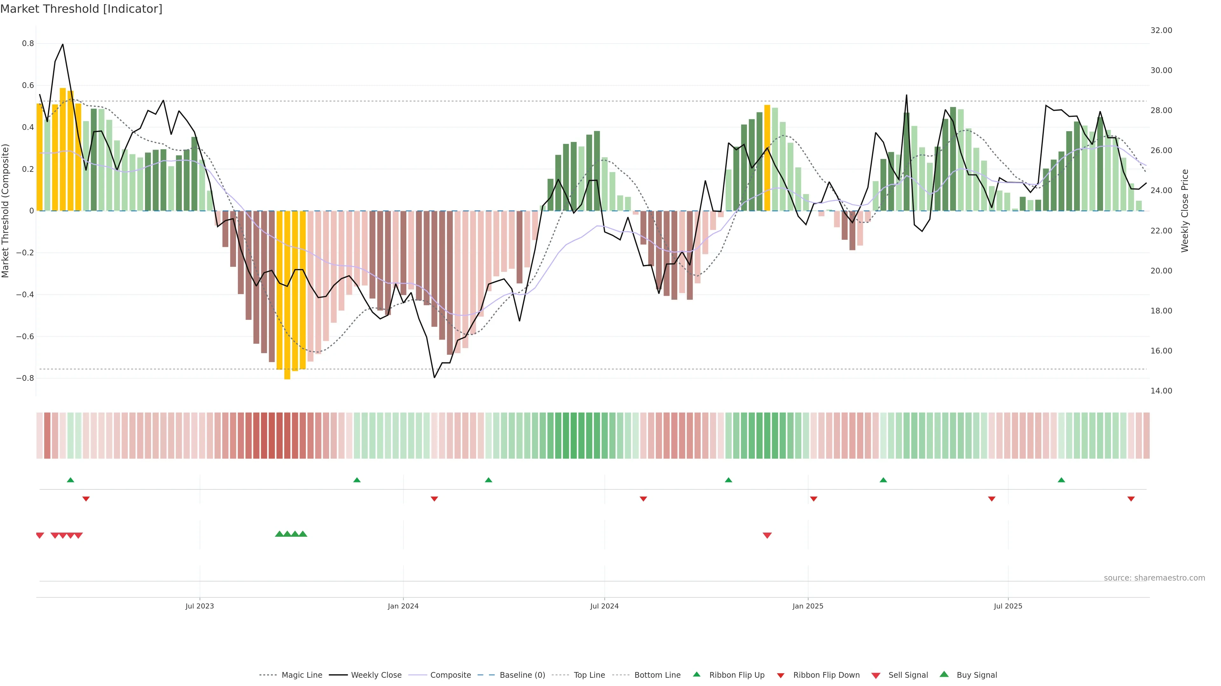
Task: Click the Sell Signal legend icon
Action: pos(876,676)
